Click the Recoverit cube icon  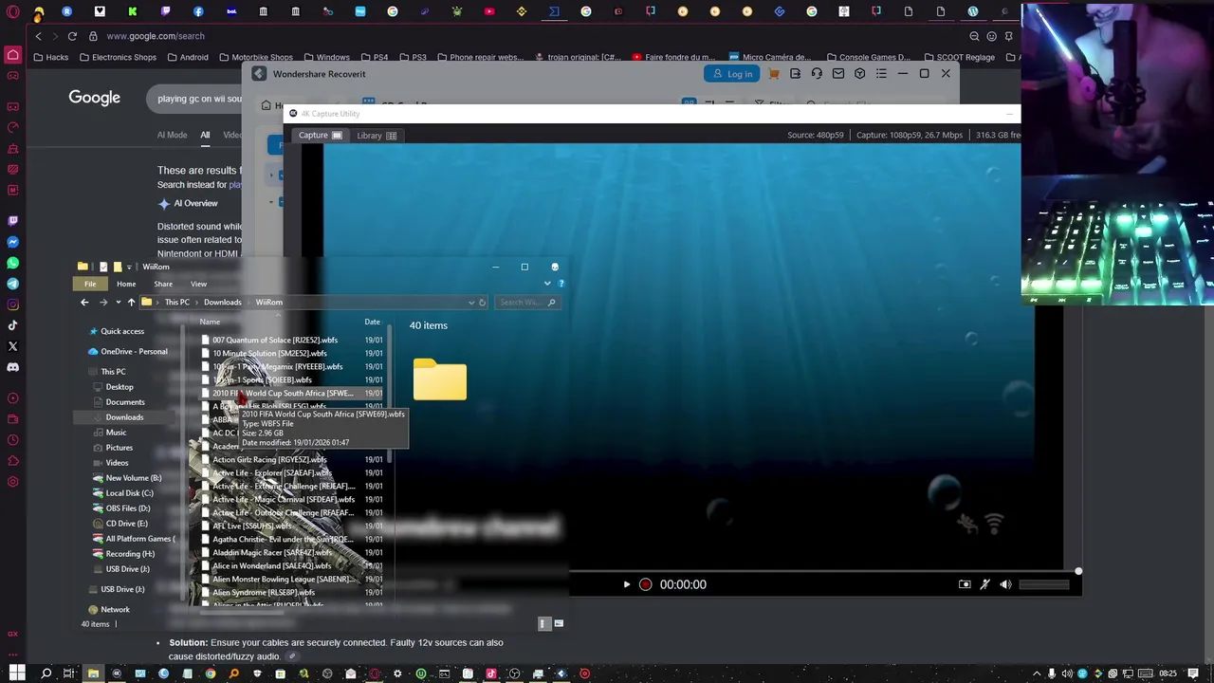point(859,74)
